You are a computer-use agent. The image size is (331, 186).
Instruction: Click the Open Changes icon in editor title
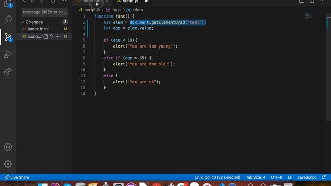click(301, 1)
